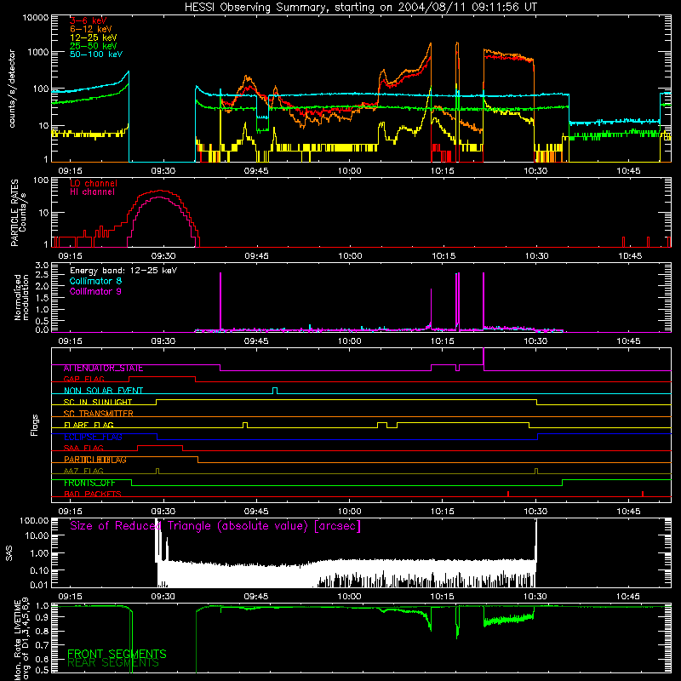
Task: Pick the cyan "50-100 keV" legend label
Action: coord(96,54)
